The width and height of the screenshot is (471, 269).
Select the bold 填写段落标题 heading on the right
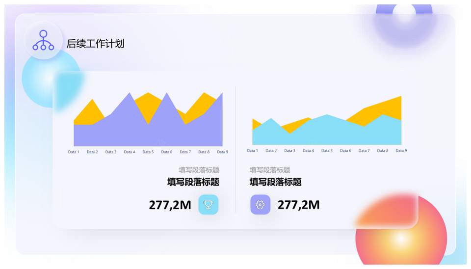click(275, 182)
